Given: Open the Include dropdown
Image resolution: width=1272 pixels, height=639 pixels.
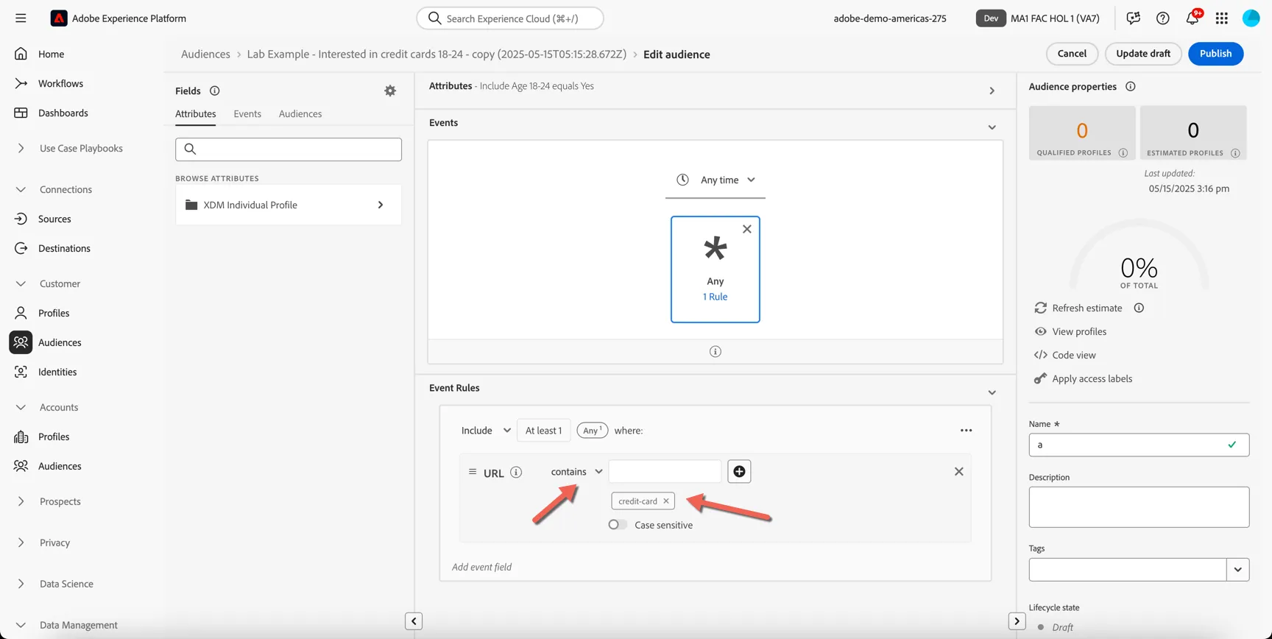Looking at the screenshot, I should click(486, 431).
